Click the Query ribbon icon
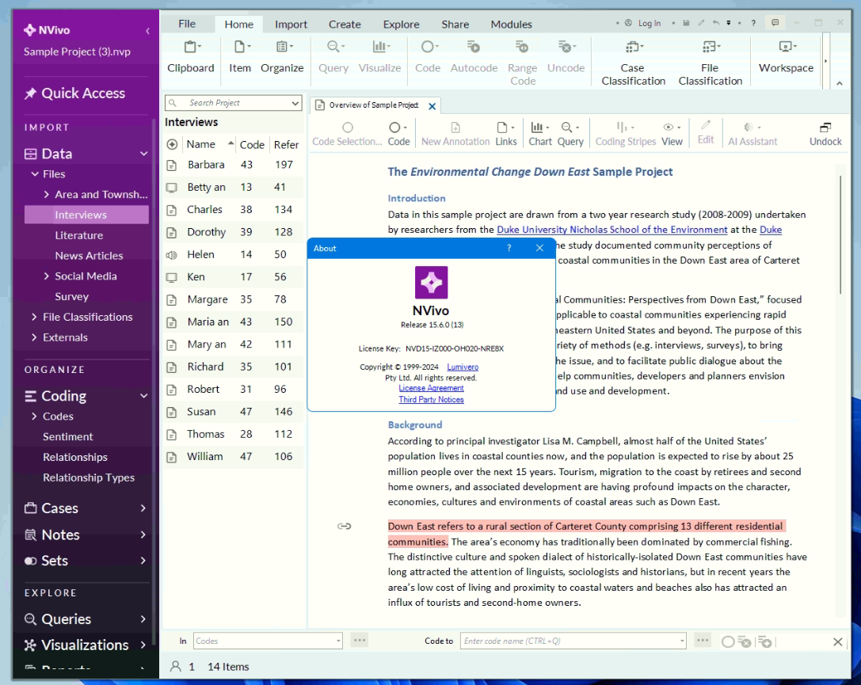861x685 pixels. coord(333,47)
